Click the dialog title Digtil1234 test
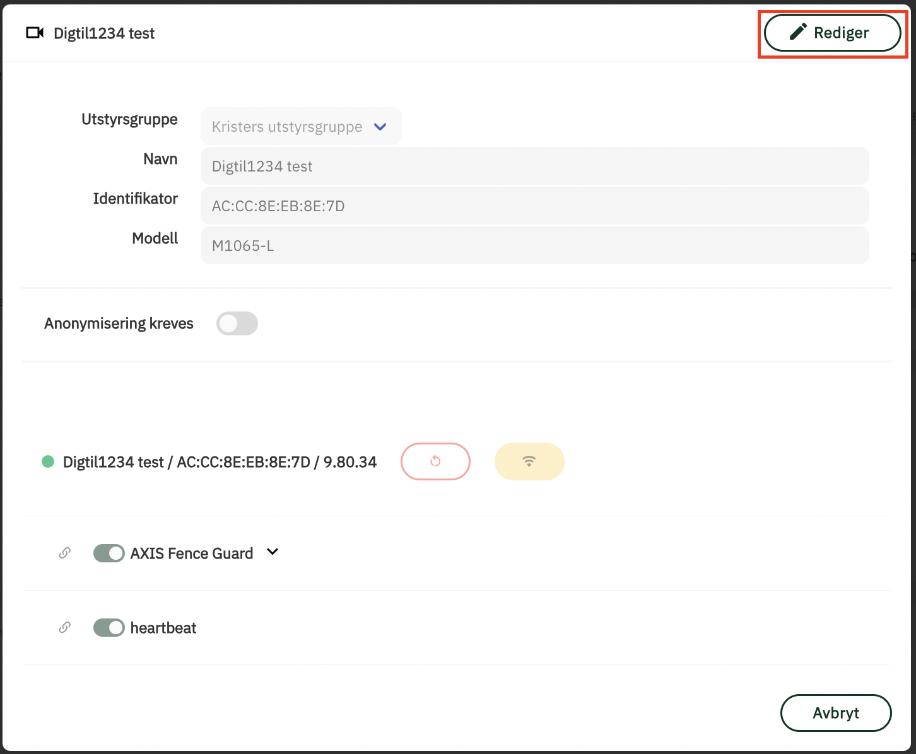Viewport: 916px width, 754px height. [x=104, y=33]
